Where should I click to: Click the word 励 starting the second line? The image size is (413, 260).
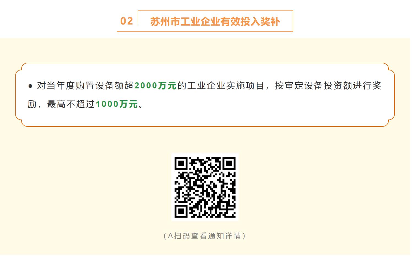[x=32, y=104]
